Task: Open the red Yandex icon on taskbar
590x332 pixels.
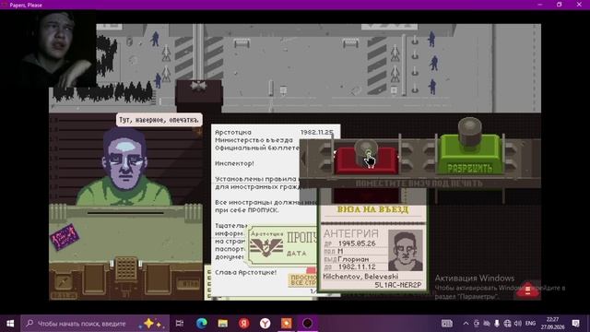Action: [243, 324]
